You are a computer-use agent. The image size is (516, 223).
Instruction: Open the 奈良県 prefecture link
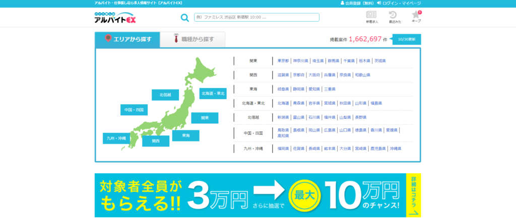pos(345,75)
